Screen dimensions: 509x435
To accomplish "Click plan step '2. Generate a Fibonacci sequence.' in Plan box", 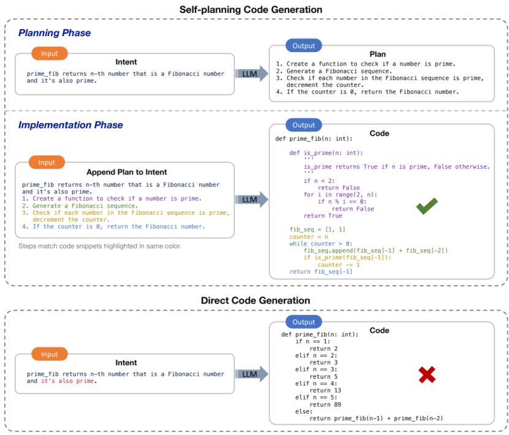I will [334, 71].
